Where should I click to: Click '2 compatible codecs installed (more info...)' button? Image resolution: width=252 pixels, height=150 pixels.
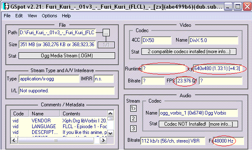[189, 52]
